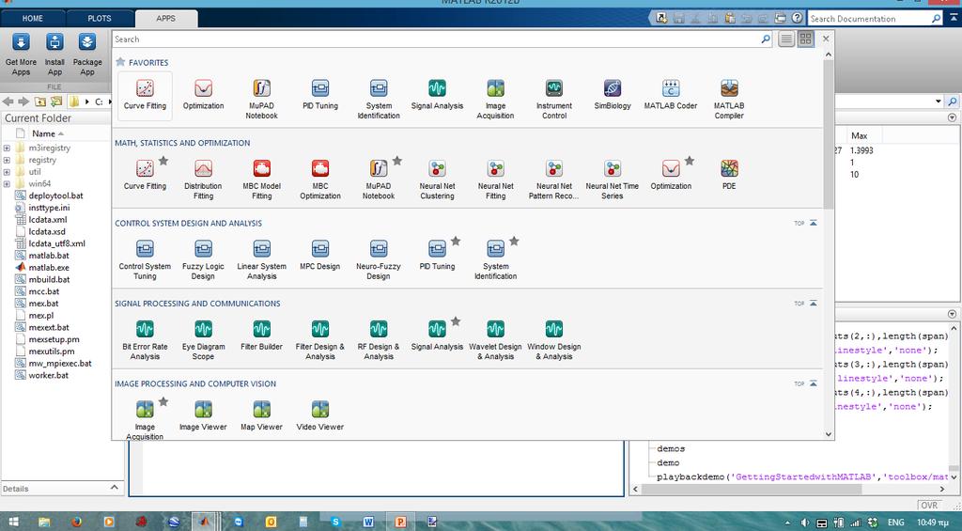Jump to top from Image Processing section
Screen dimensions: 962x531
(805, 383)
